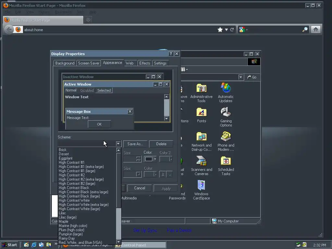Choose the Lilac (large) scheme
This screenshot has width=332, height=249.
coord(87,217)
